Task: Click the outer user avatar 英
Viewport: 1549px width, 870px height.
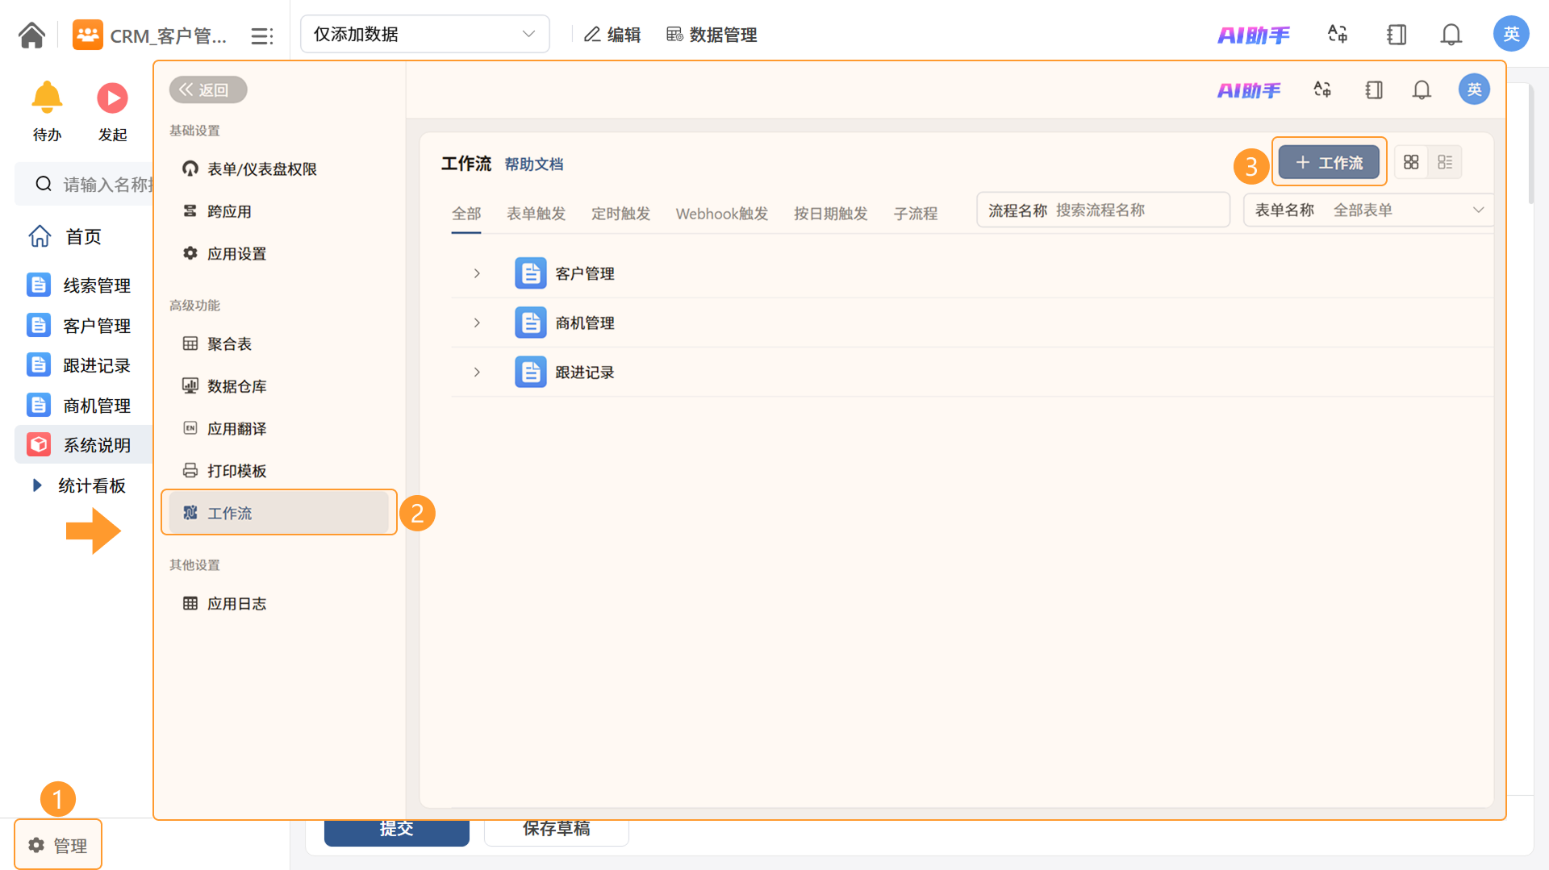Action: [x=1511, y=34]
